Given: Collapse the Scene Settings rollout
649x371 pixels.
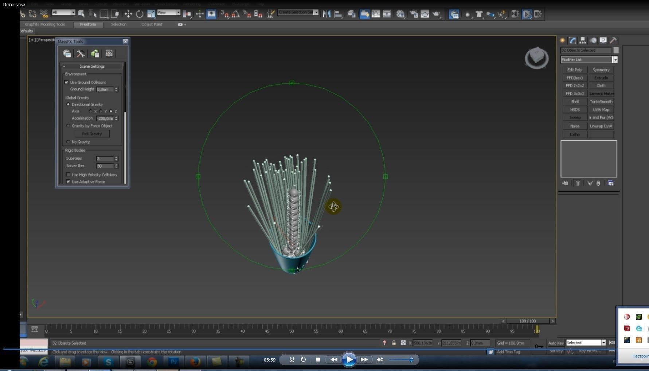Looking at the screenshot, I should pos(92,66).
